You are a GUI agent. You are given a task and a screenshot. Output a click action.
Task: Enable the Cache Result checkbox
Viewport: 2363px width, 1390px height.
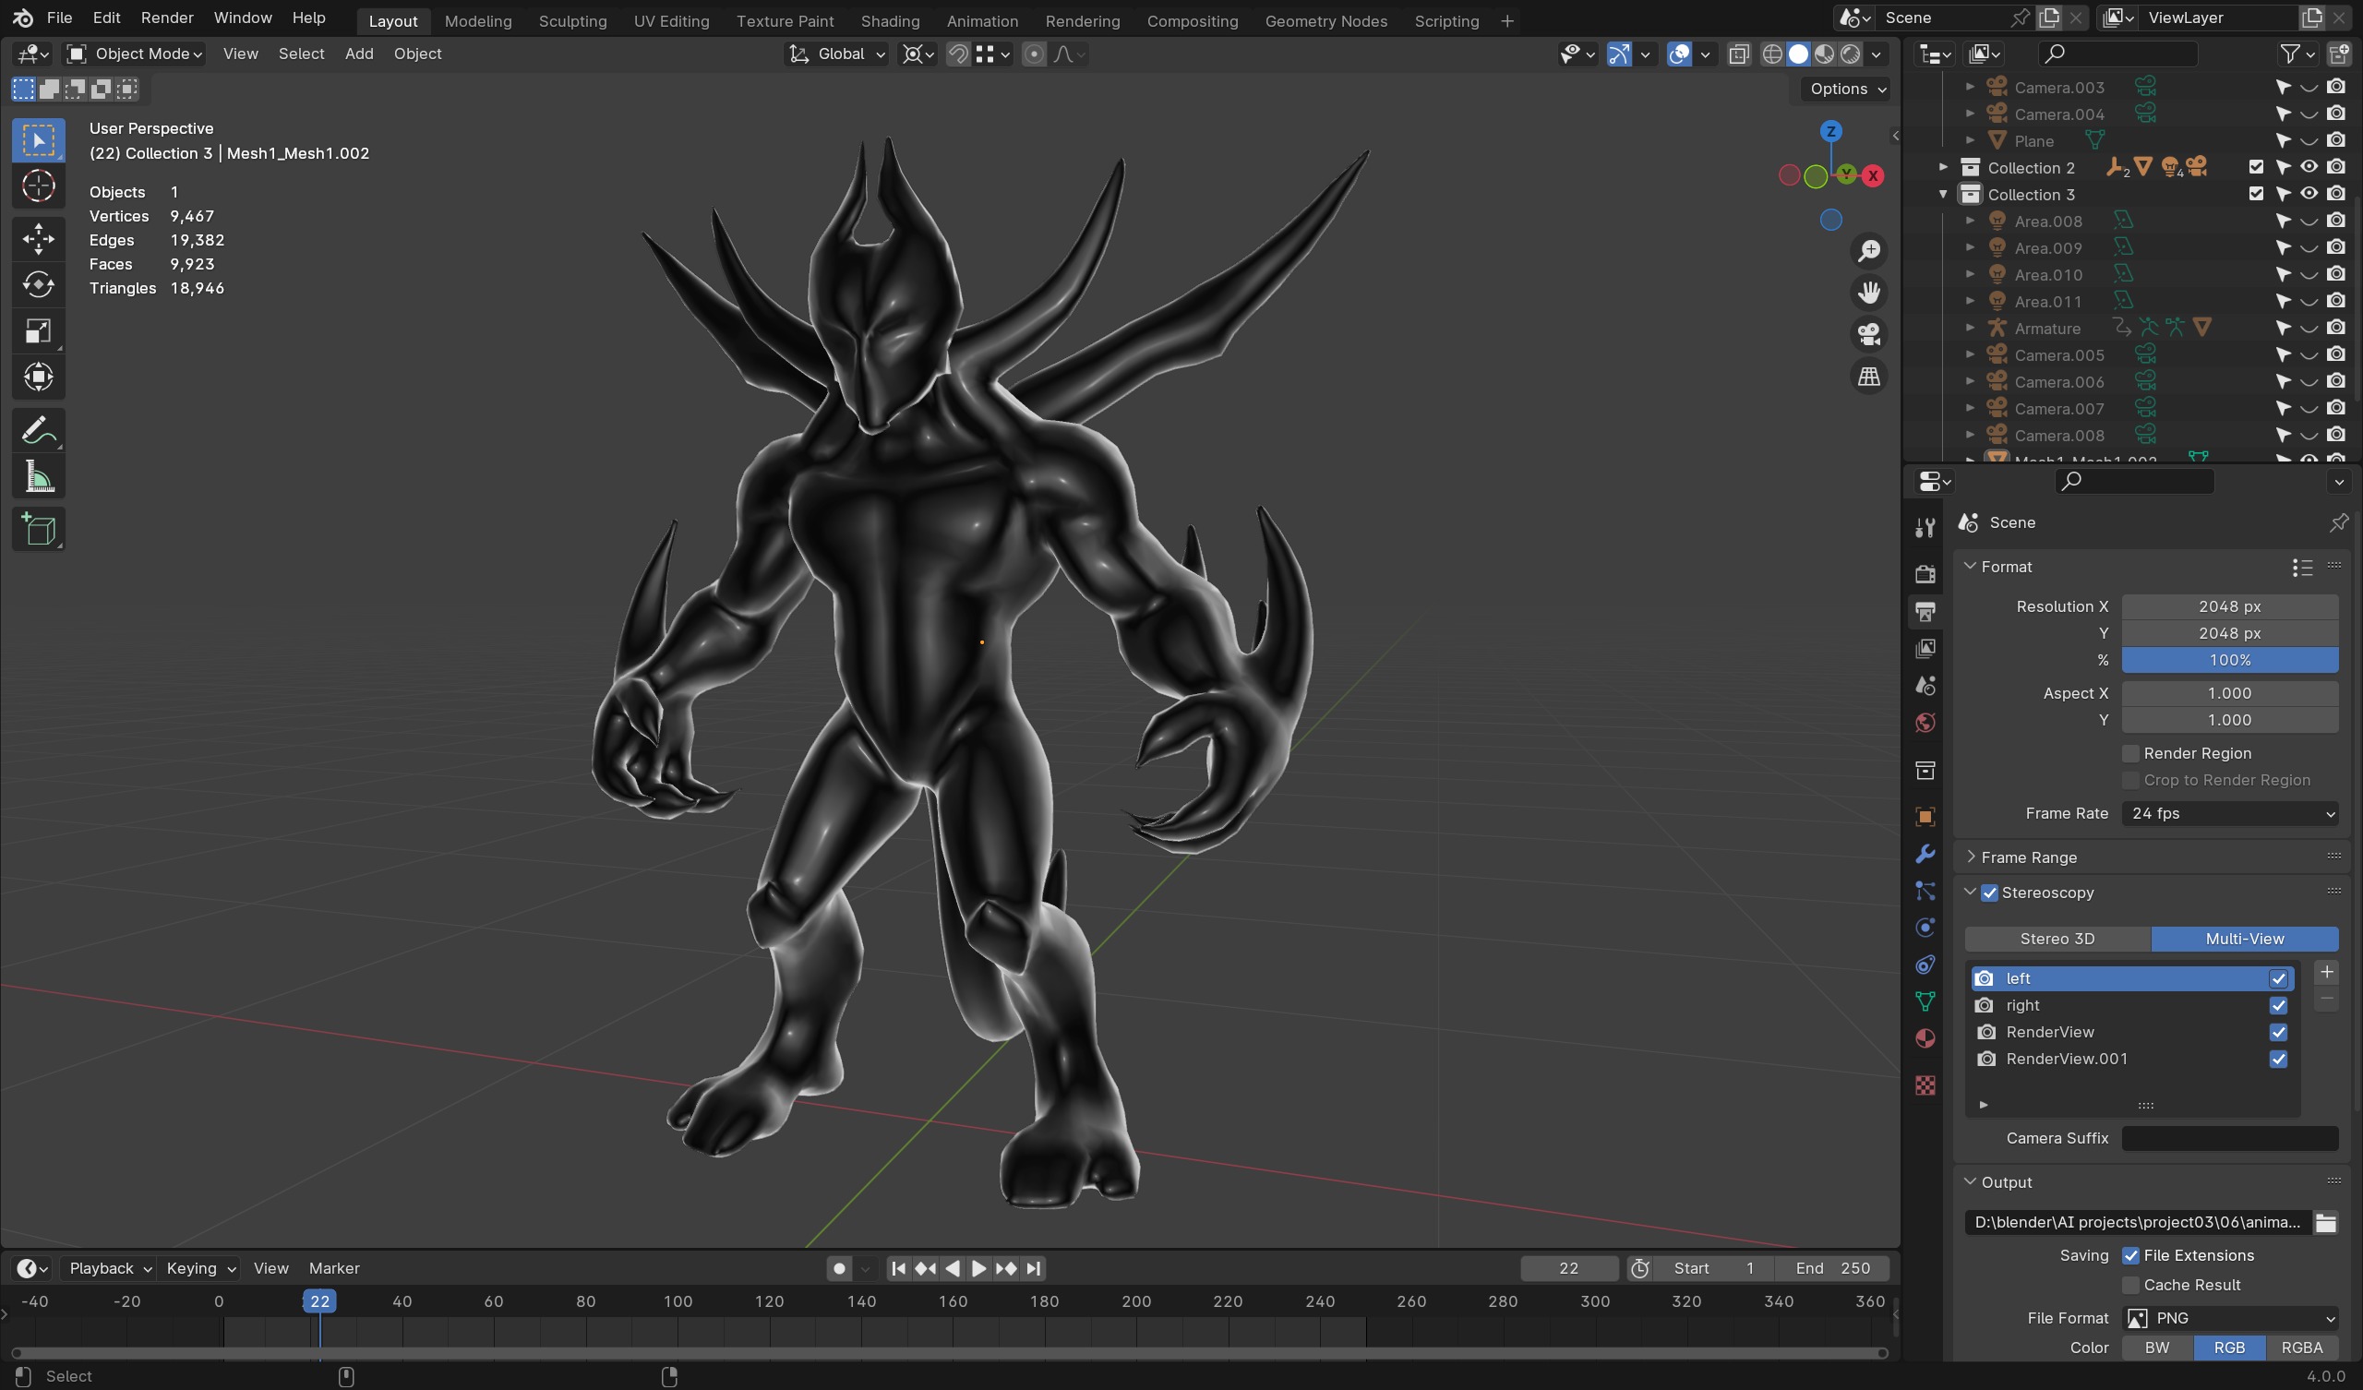(2130, 1285)
